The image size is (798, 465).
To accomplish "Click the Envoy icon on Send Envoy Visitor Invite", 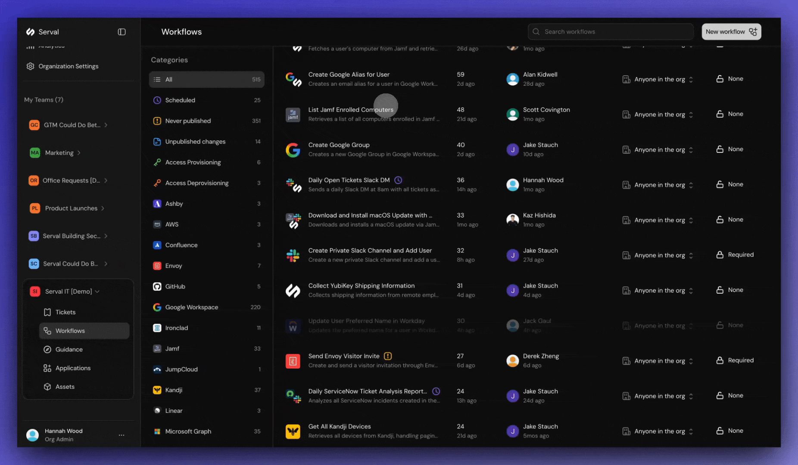I will pyautogui.click(x=293, y=360).
